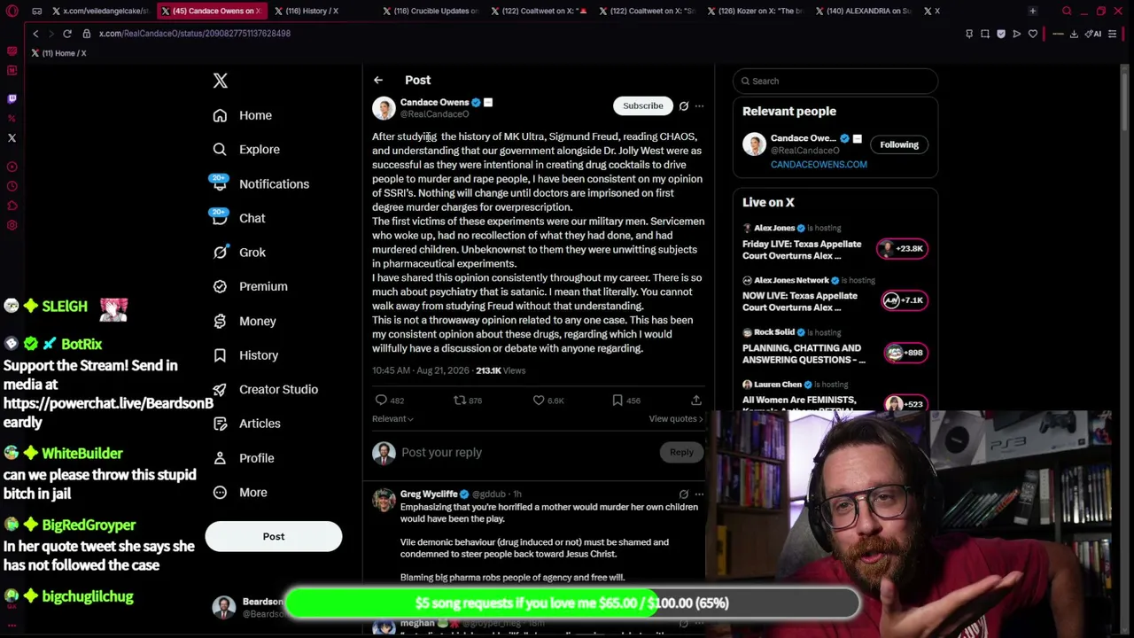Open the three-dot menu on Candace's post
Image resolution: width=1134 pixels, height=638 pixels.
click(699, 106)
